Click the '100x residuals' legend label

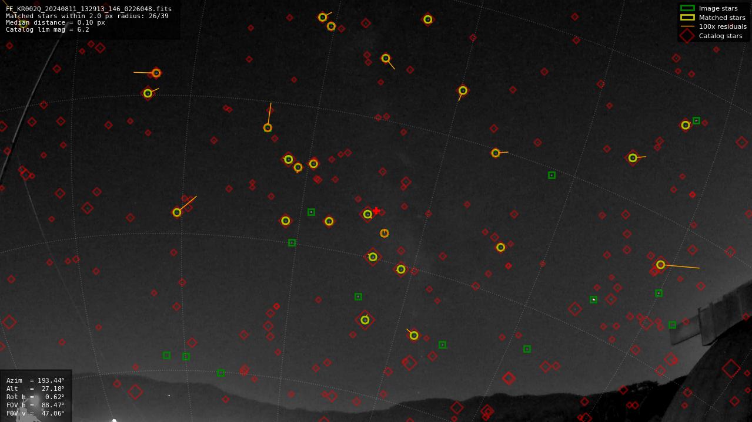click(x=723, y=26)
